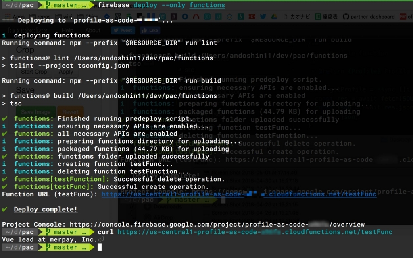Click 'Vue lead at merpay, Inc.' output
413x258 pixels.
(x=50, y=239)
